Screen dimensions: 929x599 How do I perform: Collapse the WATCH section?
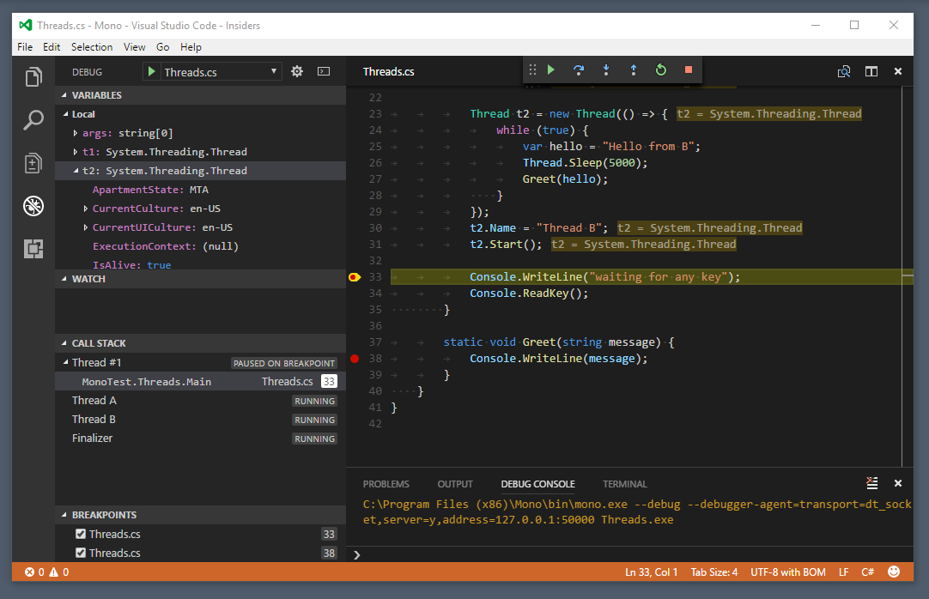tap(64, 278)
